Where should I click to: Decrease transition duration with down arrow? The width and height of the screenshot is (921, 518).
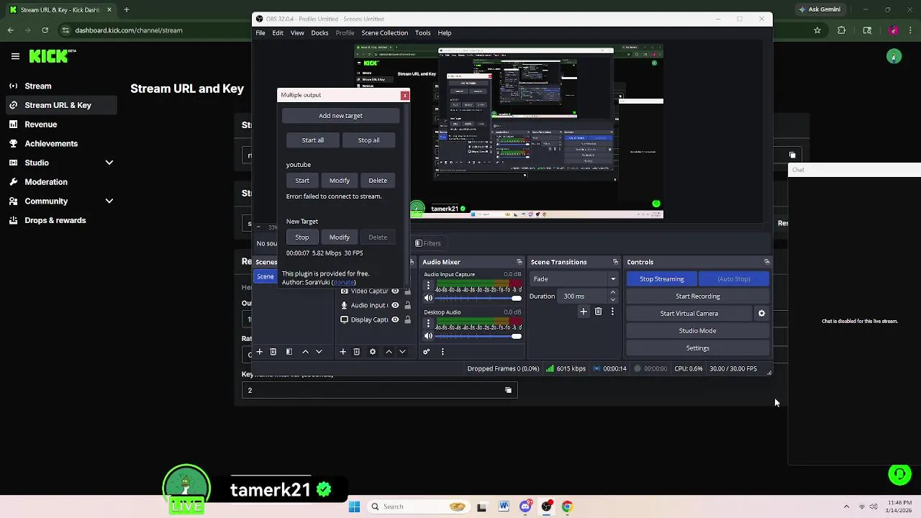tap(613, 299)
